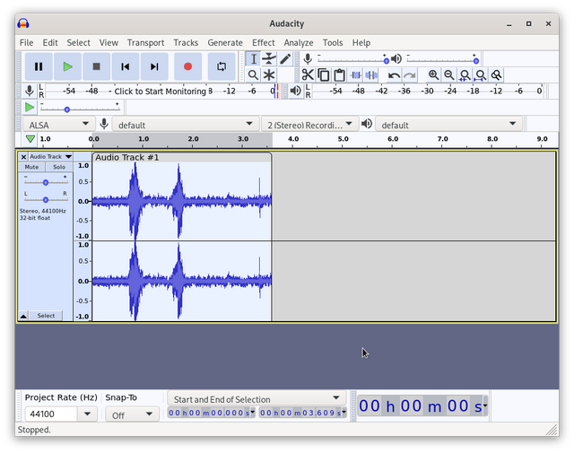Open the Generate menu
Image resolution: width=574 pixels, height=453 pixels.
[x=225, y=43]
